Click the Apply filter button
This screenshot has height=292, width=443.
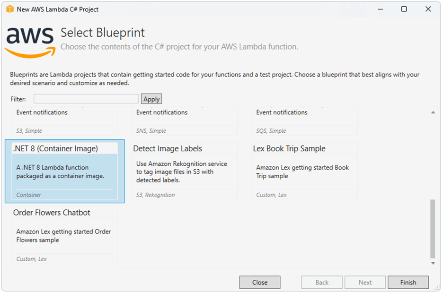[x=151, y=99]
